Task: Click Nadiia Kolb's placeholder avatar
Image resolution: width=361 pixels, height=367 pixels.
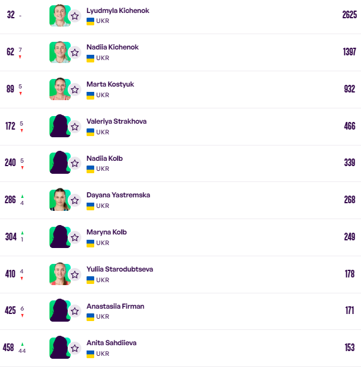Action: coord(59,163)
